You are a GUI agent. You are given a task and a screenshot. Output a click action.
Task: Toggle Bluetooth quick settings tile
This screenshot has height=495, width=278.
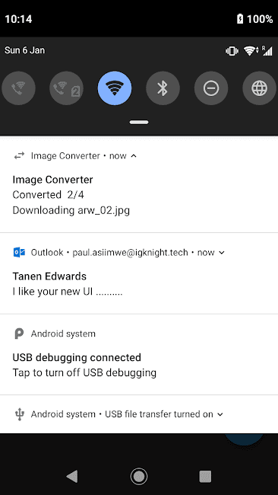163,88
